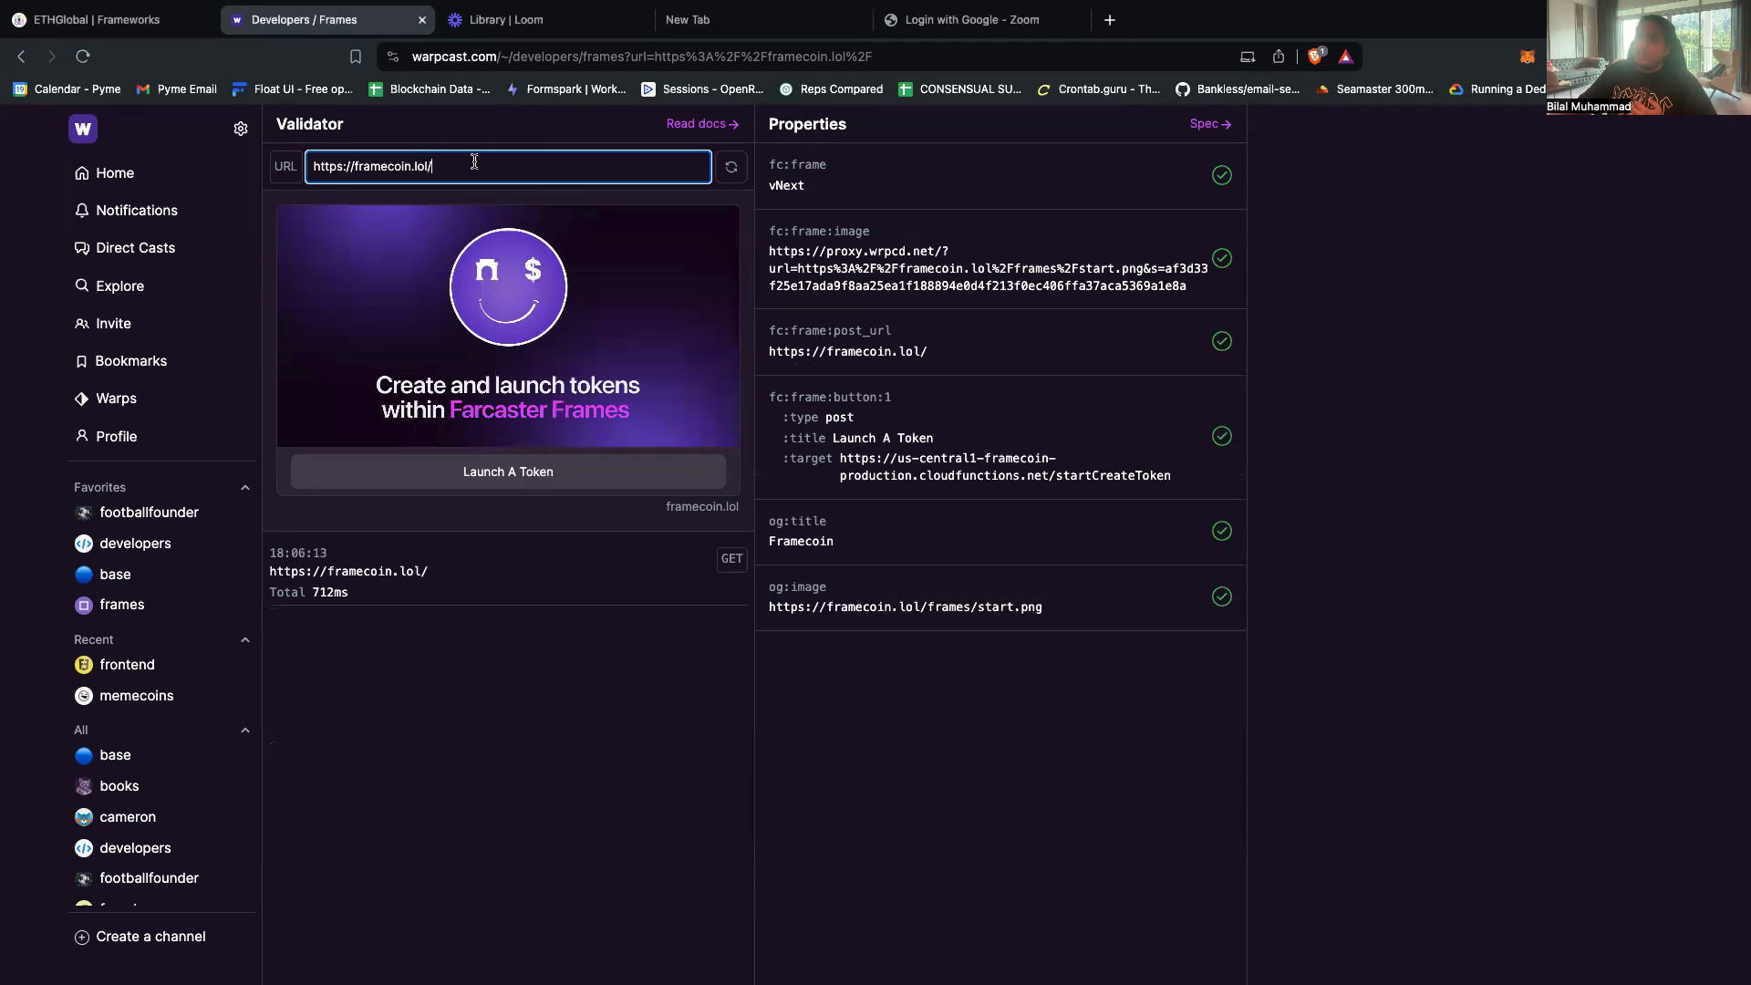Collapse the Favorites section

coord(245,488)
